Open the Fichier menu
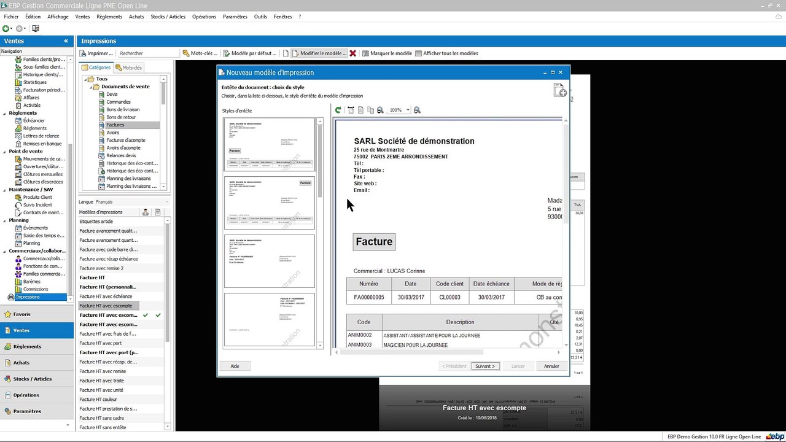This screenshot has width=786, height=442. (11, 17)
